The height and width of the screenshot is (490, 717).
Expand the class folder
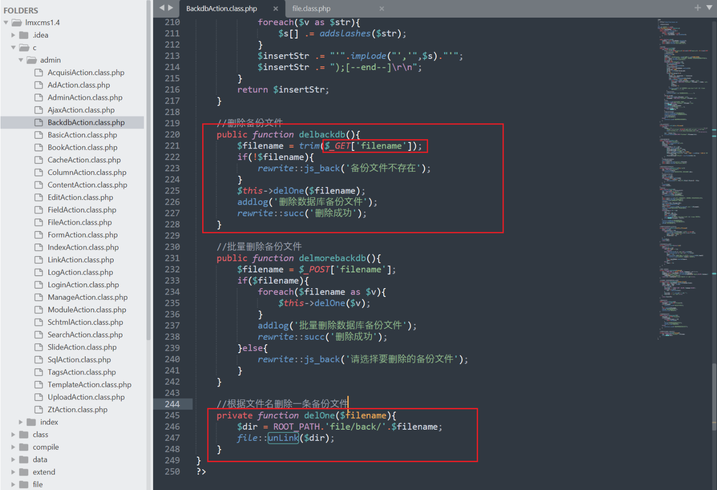[x=13, y=434]
